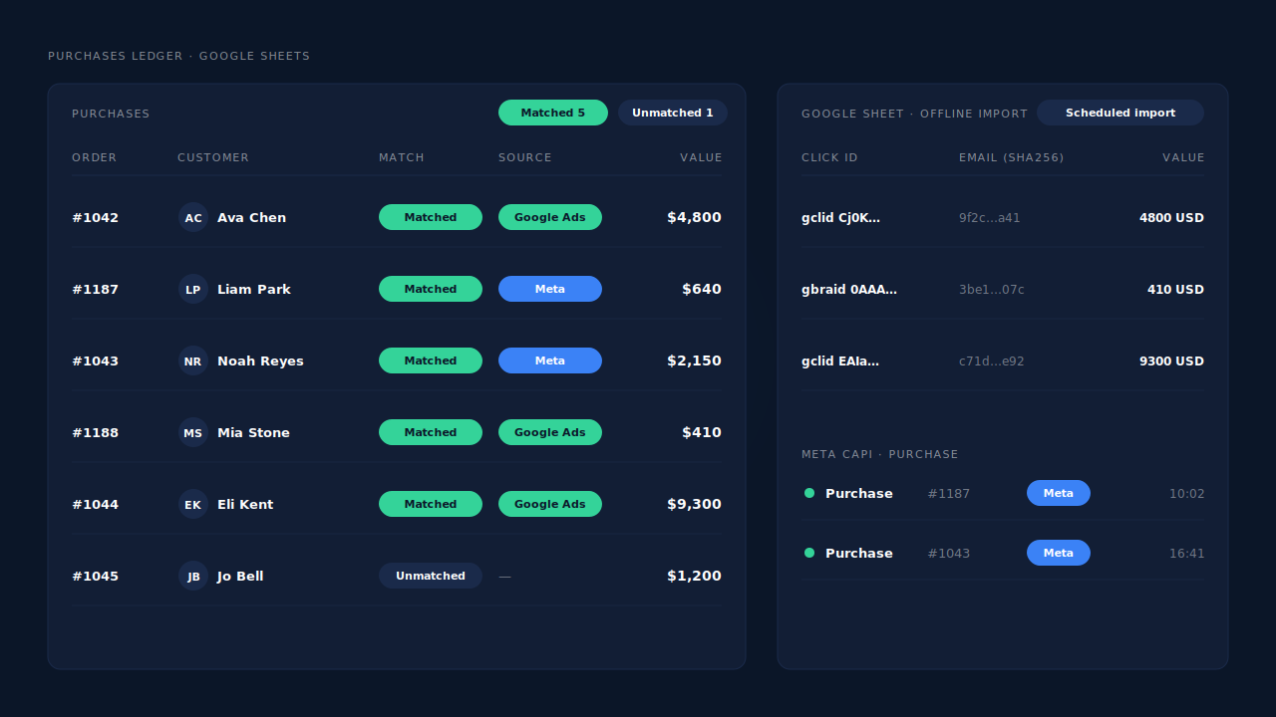Screen dimensions: 1276x717
Task: Click the gclid Cj0K… click ID
Action: click(840, 217)
